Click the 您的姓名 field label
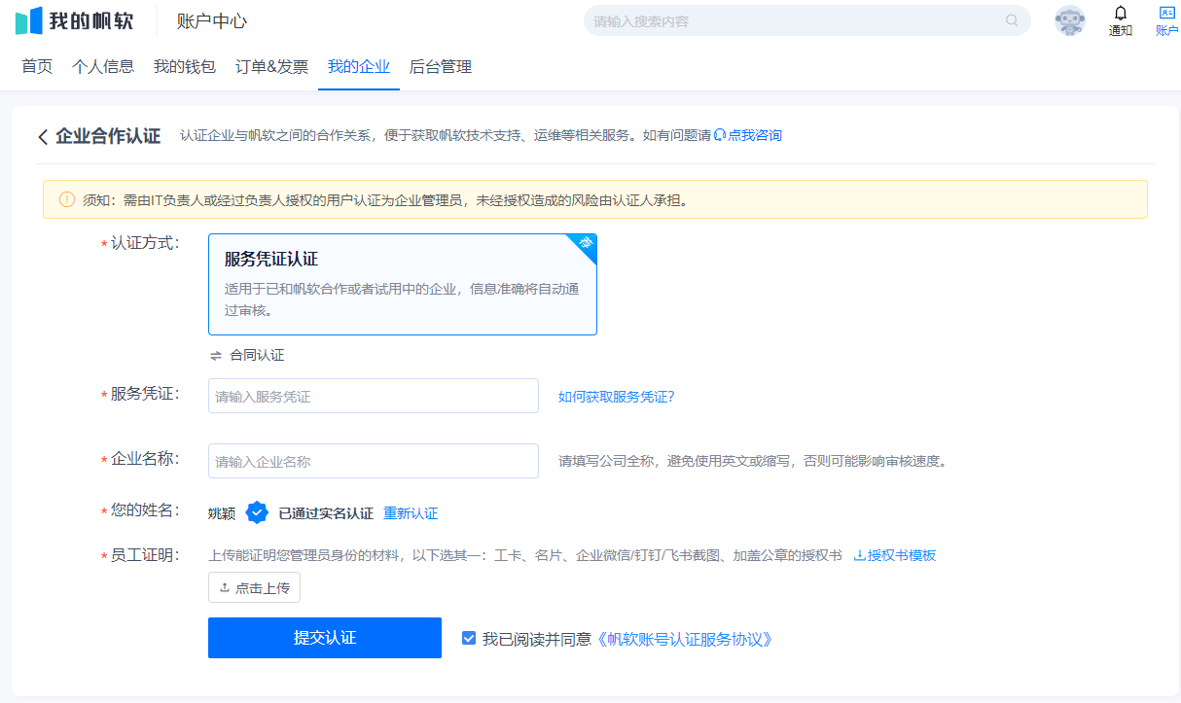Image resolution: width=1181 pixels, height=703 pixels. pos(144,510)
